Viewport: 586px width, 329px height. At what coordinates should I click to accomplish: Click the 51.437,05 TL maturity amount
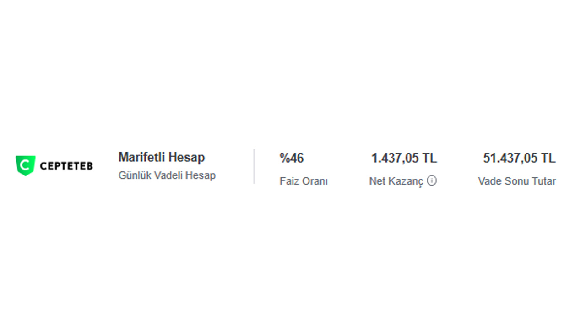point(519,158)
